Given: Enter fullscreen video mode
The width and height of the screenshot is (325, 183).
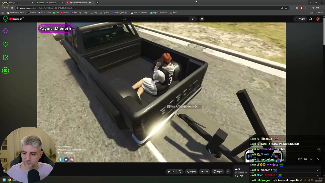Looking at the screenshot, I should 318,159.
